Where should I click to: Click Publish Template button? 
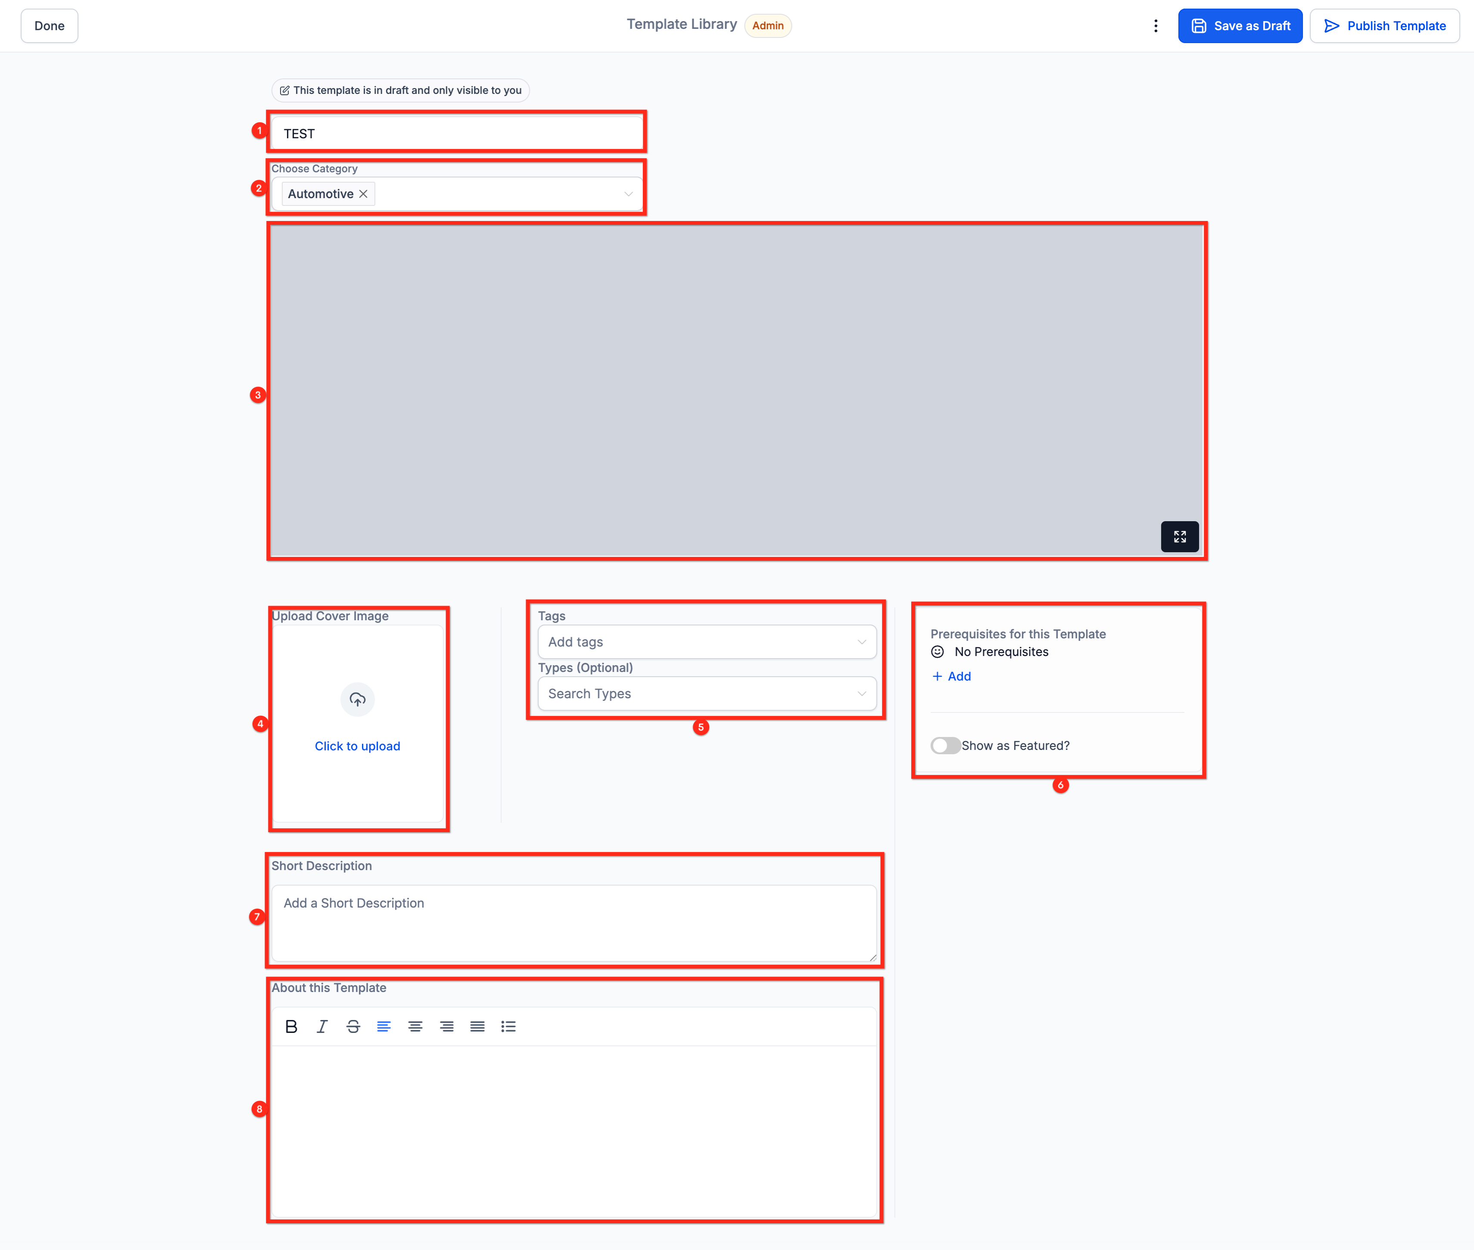[1384, 25]
